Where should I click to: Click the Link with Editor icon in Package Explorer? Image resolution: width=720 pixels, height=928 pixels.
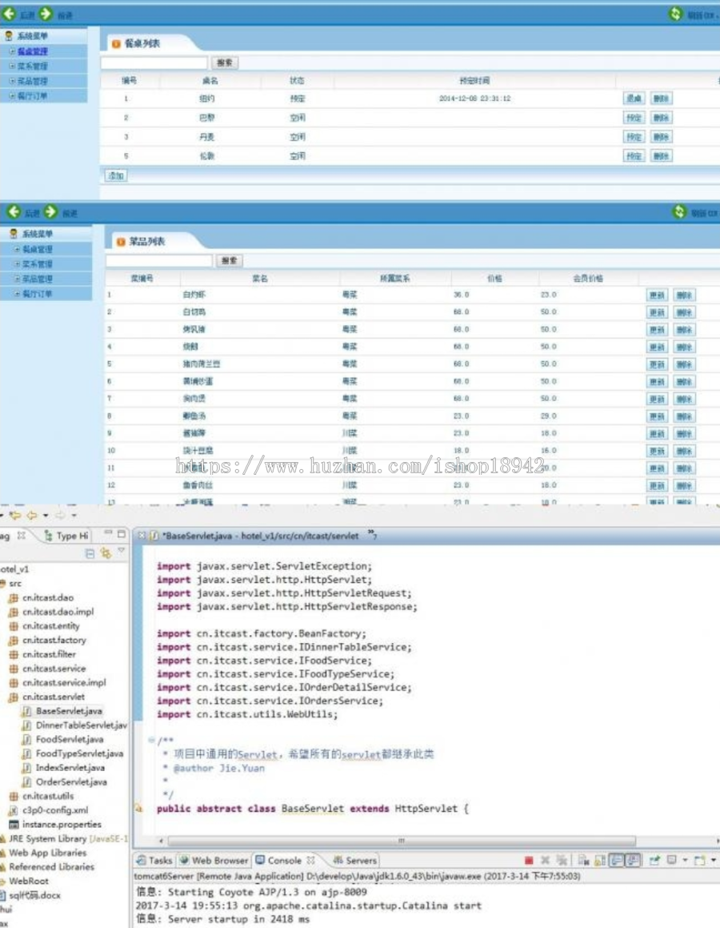106,552
